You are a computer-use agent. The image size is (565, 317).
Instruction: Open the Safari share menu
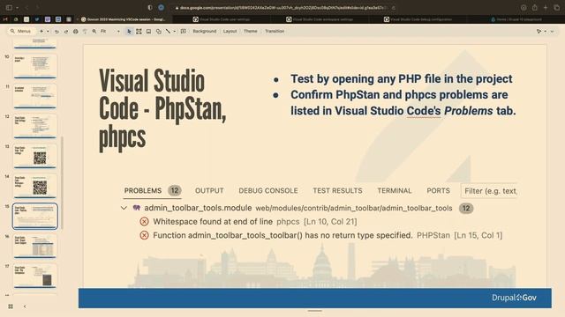click(535, 8)
